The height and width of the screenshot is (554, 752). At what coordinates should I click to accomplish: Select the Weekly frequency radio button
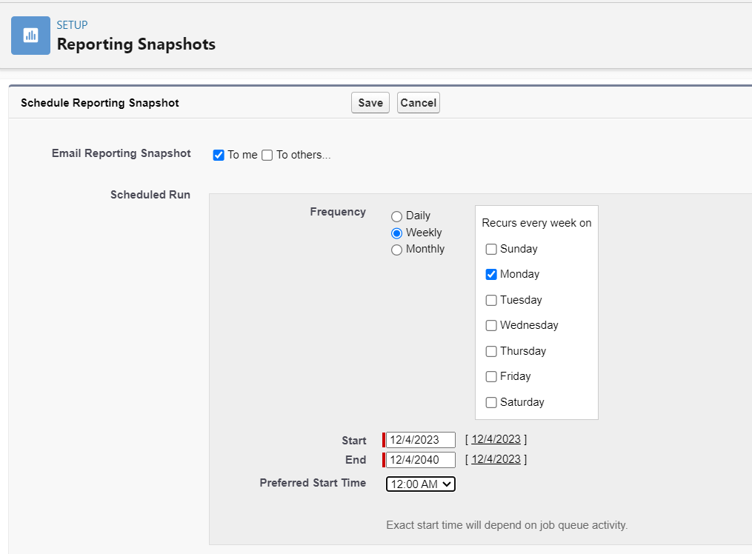tap(397, 233)
